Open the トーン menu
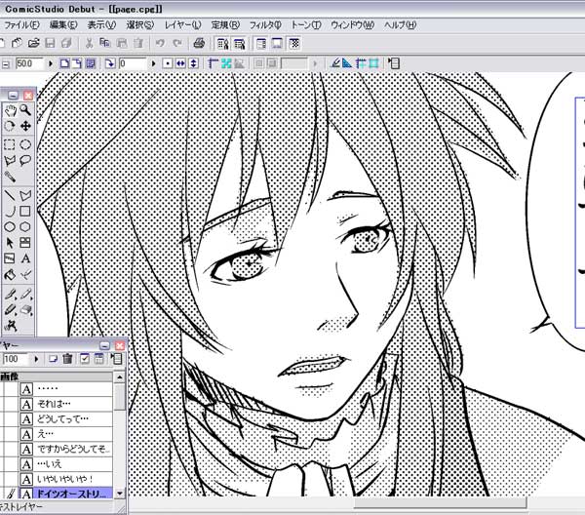The height and width of the screenshot is (515, 585). click(x=306, y=25)
